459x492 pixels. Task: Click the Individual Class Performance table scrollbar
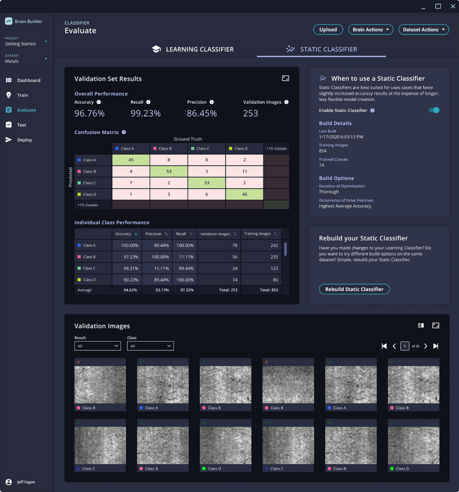tap(286, 248)
